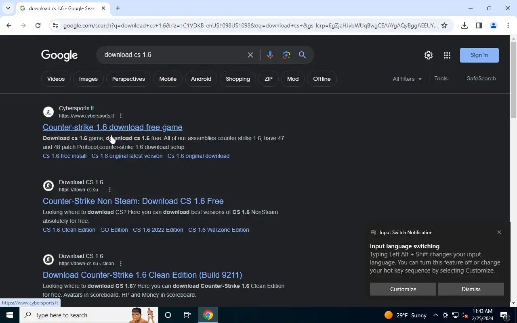Expand the All filters dropdown
The width and height of the screenshot is (517, 323).
click(x=407, y=79)
